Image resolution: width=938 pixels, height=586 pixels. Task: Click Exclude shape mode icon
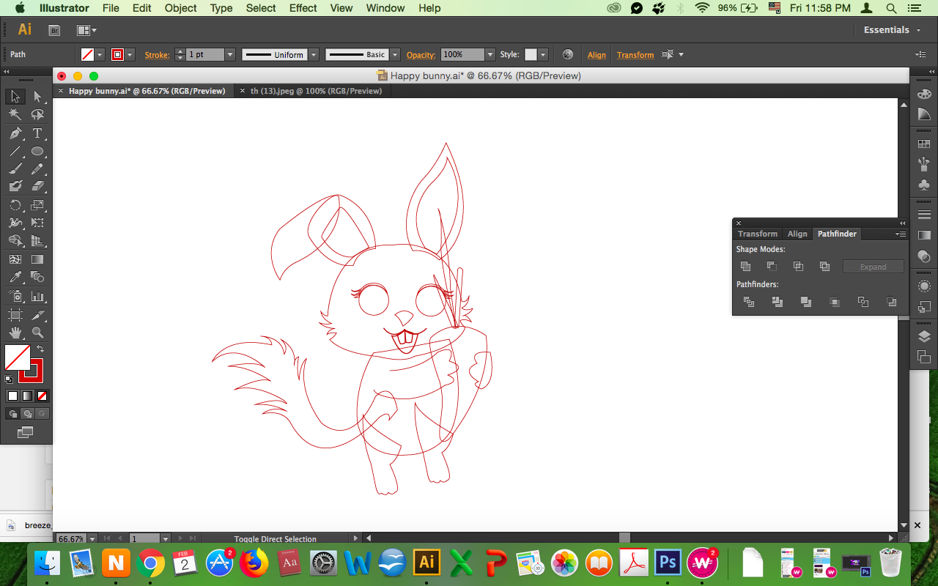pyautogui.click(x=824, y=267)
